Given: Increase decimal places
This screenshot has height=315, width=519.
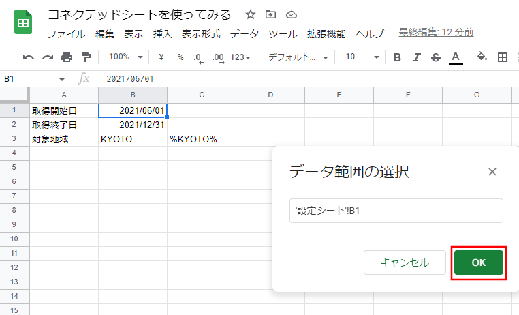Looking at the screenshot, I should coord(219,58).
